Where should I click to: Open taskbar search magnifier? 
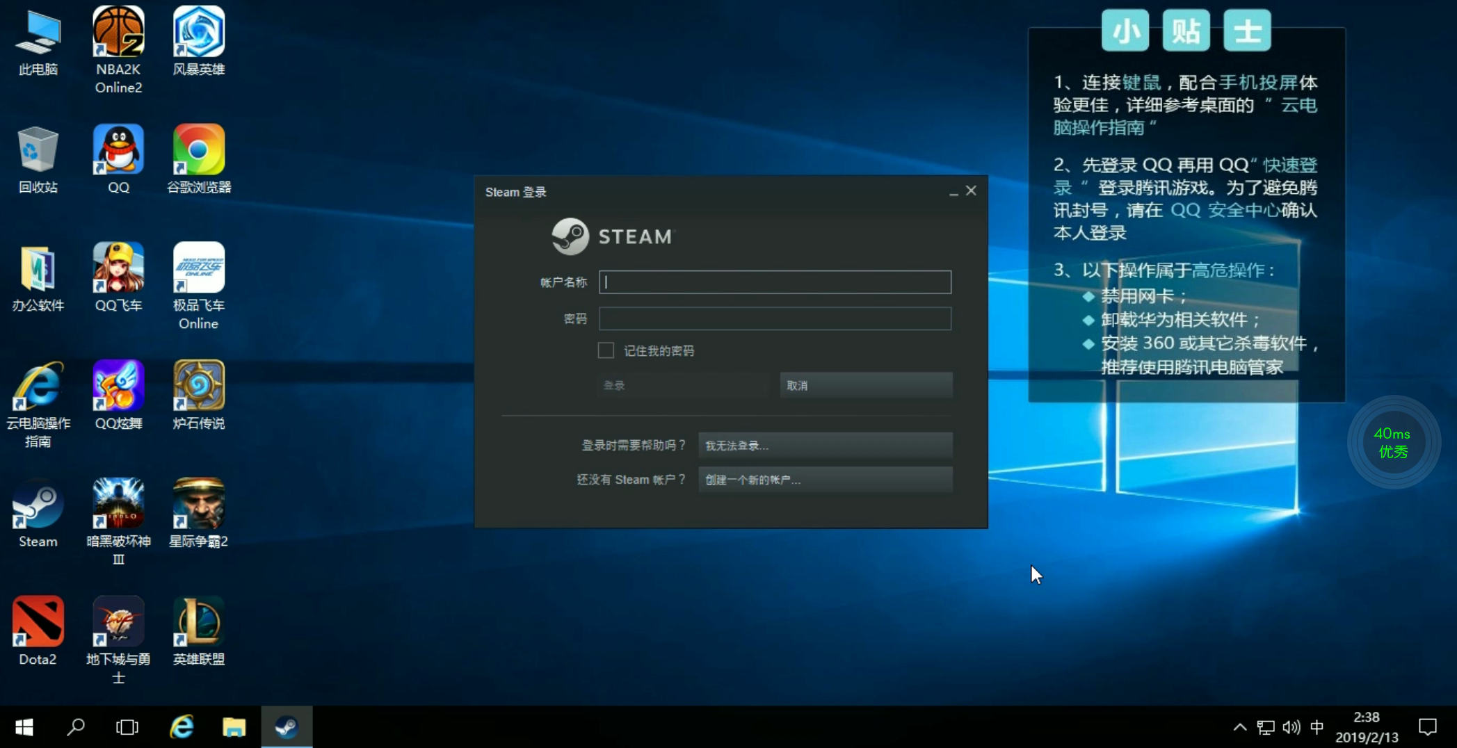tap(76, 727)
